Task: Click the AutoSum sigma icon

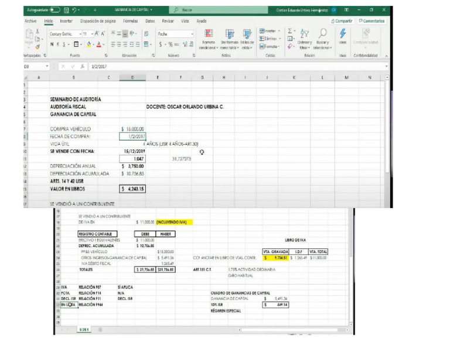Action: pyautogui.click(x=290, y=30)
